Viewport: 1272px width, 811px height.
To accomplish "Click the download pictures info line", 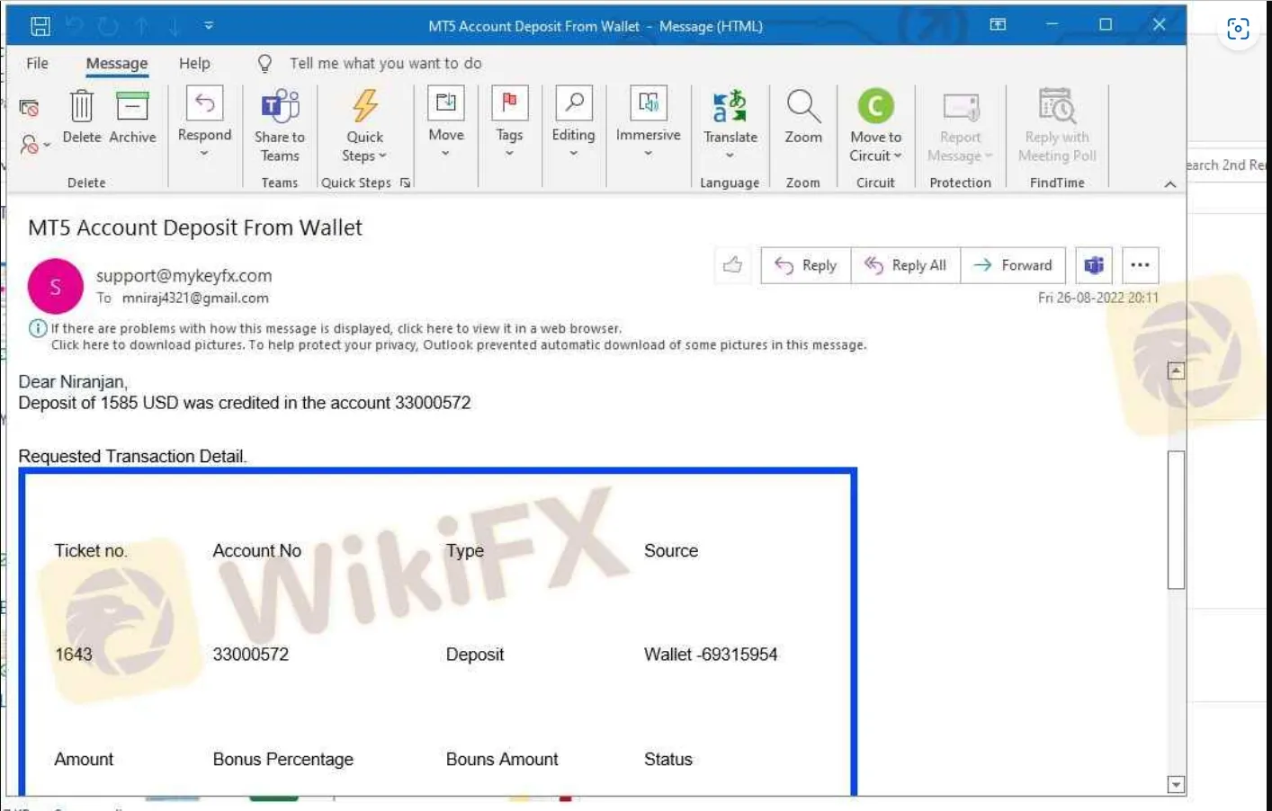I will coord(459,345).
